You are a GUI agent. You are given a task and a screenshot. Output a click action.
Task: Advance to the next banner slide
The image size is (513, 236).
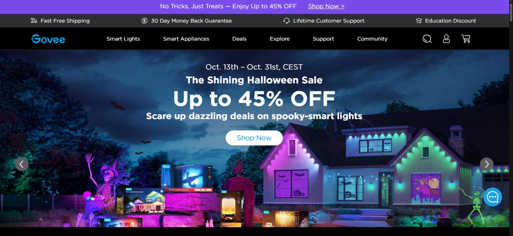click(487, 164)
